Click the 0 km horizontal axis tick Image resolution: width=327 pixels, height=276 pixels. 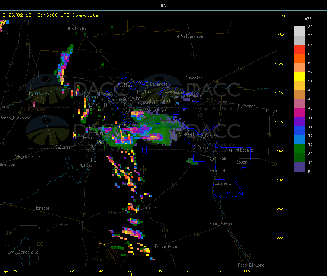coord(43,271)
